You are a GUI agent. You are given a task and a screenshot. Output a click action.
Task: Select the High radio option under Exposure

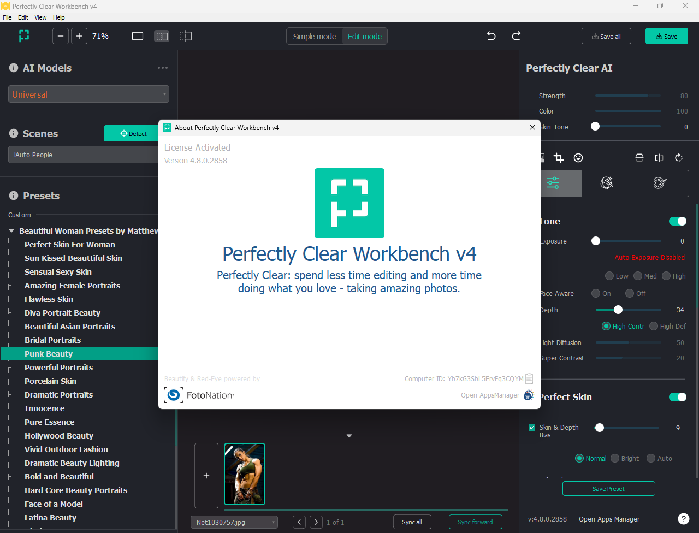click(666, 276)
